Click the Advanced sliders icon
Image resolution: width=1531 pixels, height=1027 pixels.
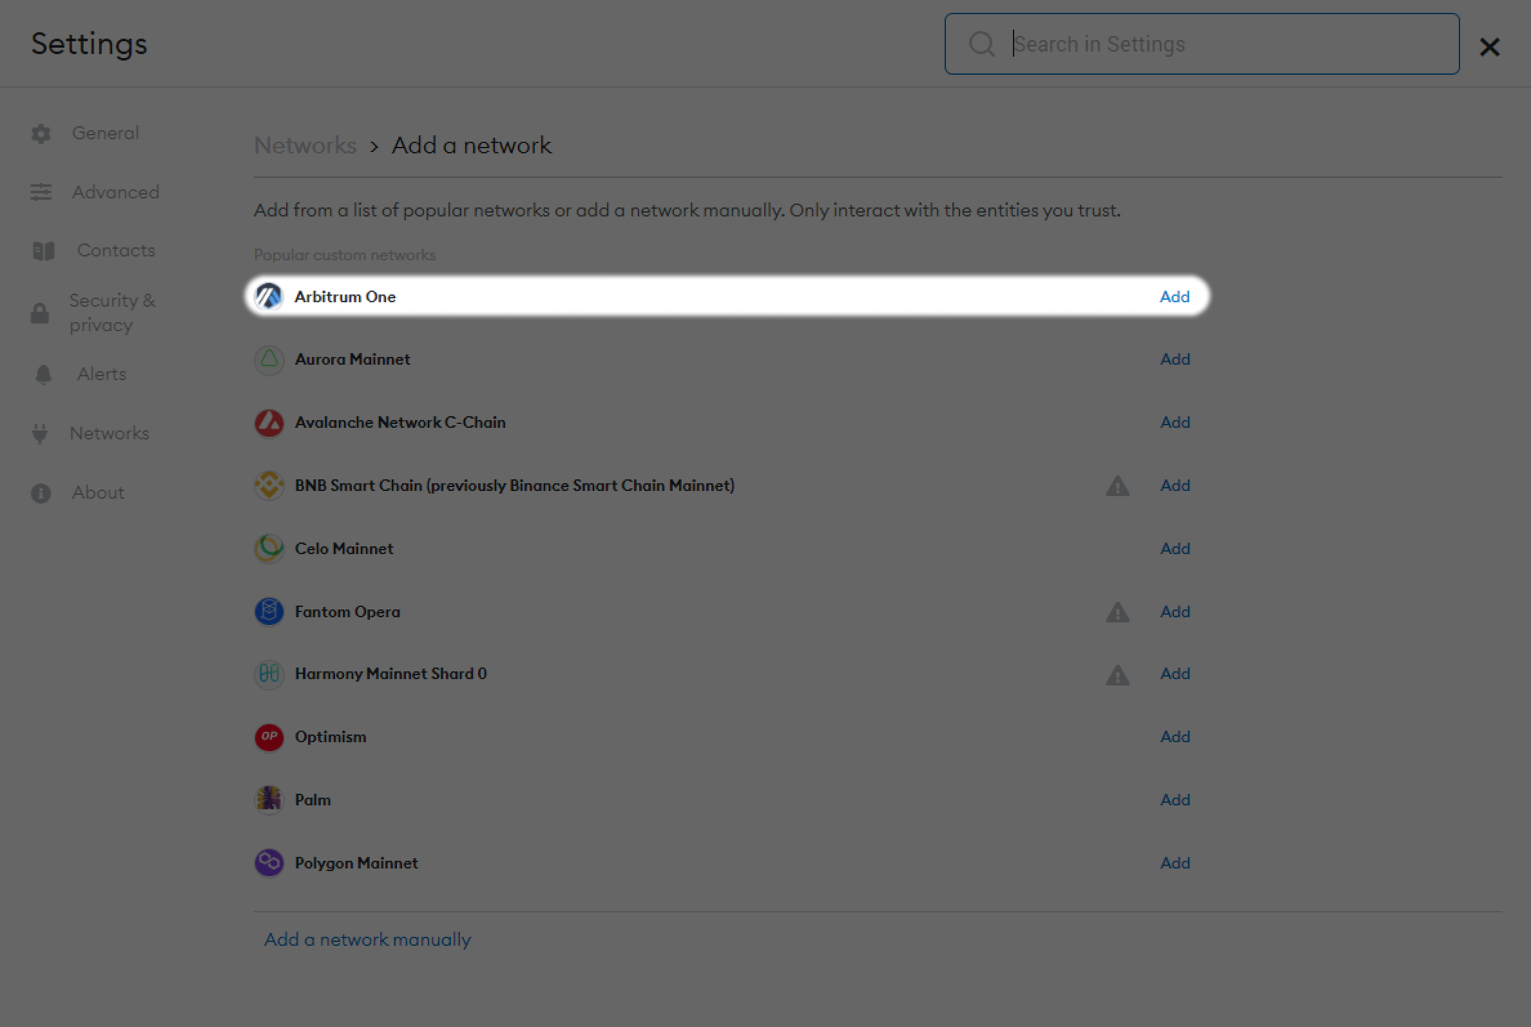pyautogui.click(x=41, y=192)
